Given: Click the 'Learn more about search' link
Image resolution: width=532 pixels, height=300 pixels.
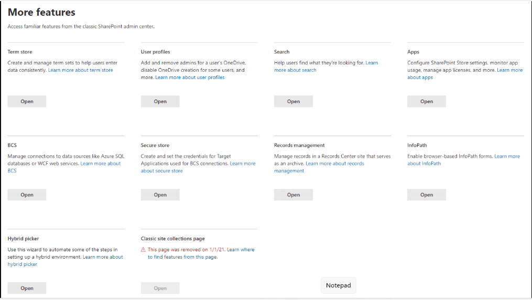Looking at the screenshot, I should click(295, 70).
